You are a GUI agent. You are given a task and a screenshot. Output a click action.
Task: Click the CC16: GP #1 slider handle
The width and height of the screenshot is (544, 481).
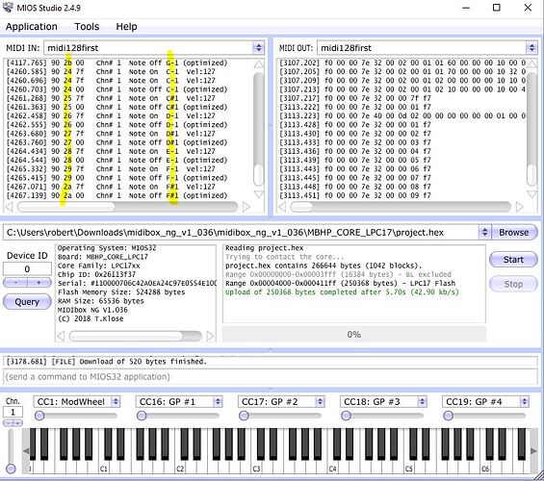coord(142,416)
